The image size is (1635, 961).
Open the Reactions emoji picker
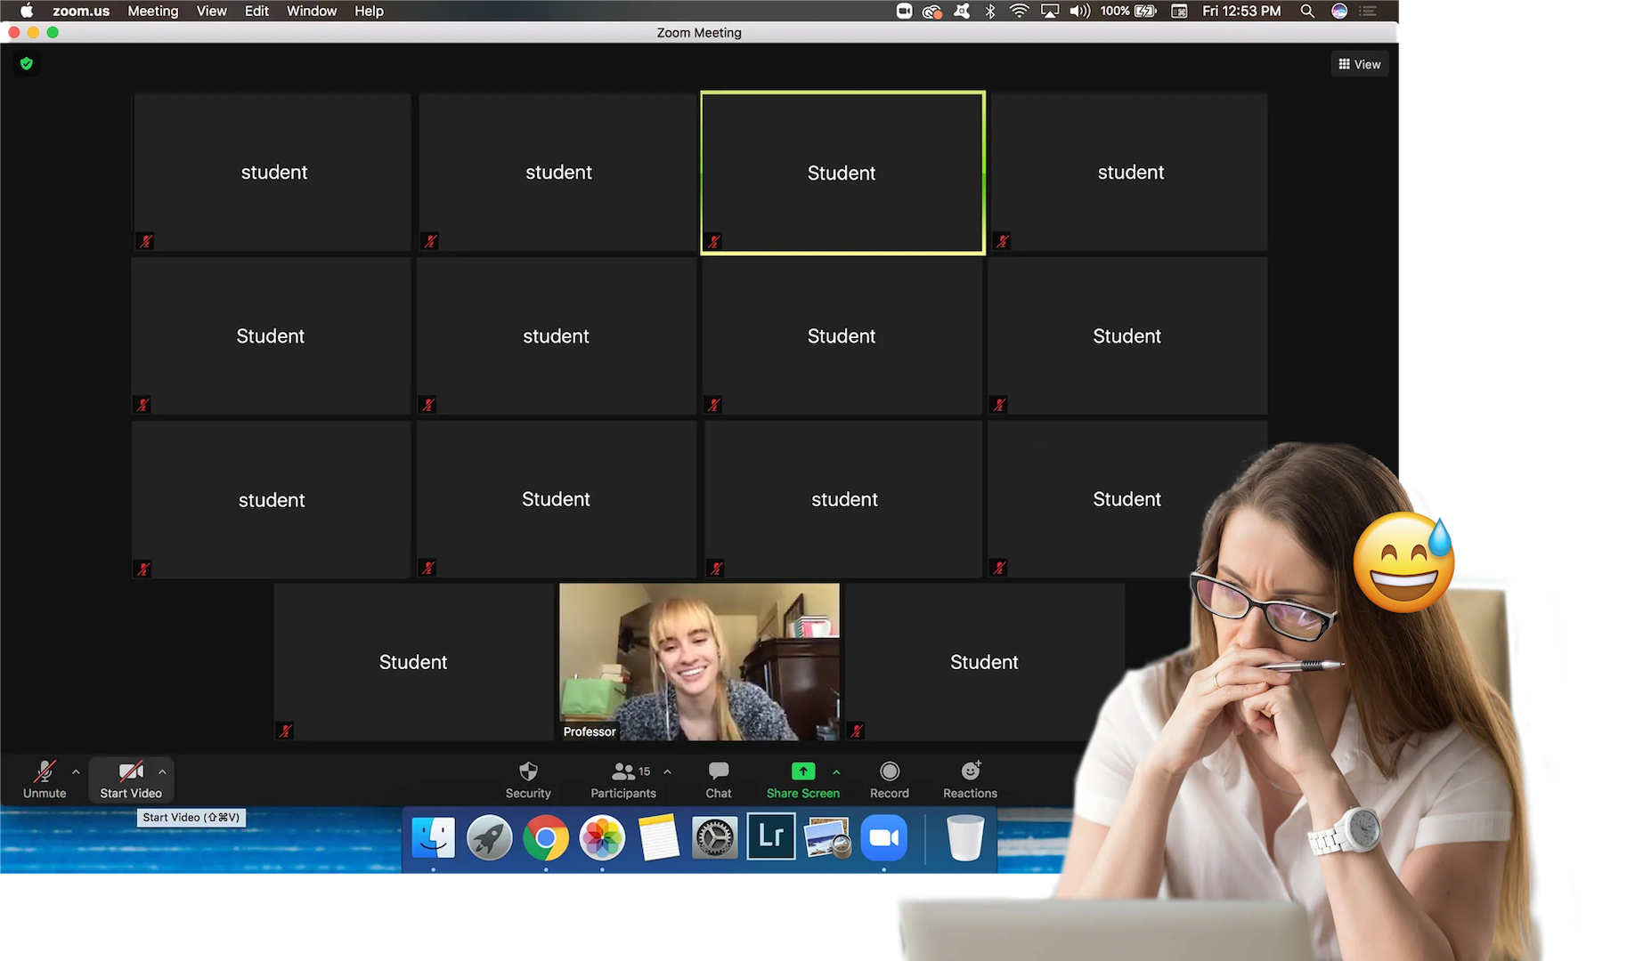[x=970, y=779]
